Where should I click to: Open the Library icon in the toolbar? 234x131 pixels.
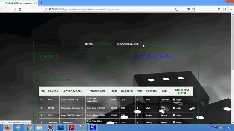pos(219,9)
